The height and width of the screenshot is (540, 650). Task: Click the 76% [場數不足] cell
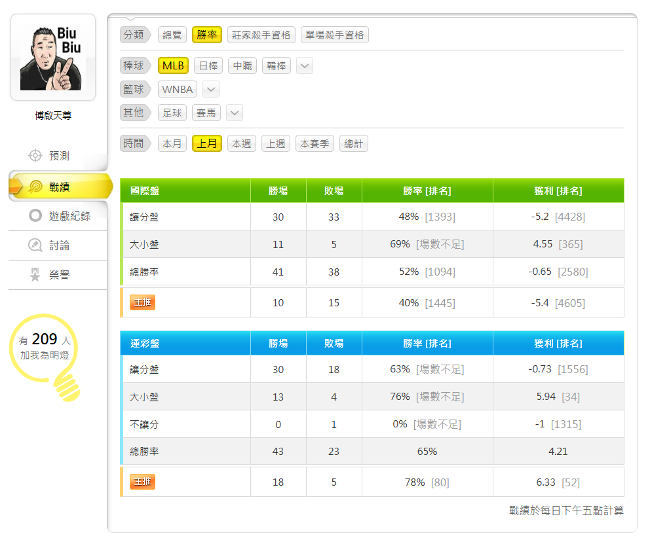coord(427,397)
